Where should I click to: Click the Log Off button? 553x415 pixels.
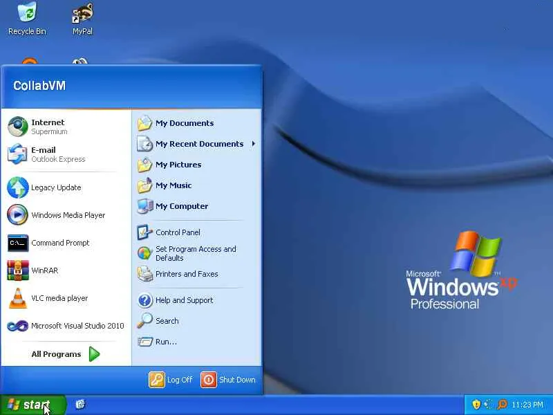pos(171,380)
